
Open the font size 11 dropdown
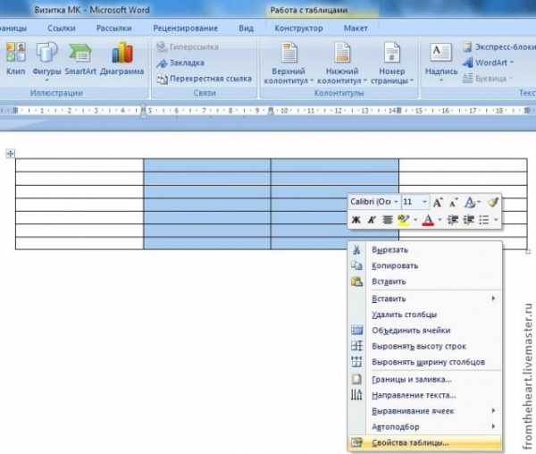[424, 203]
